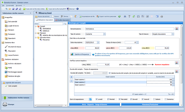
Task: Open Layout Rumore in the sidebar
Action: (x=13, y=55)
